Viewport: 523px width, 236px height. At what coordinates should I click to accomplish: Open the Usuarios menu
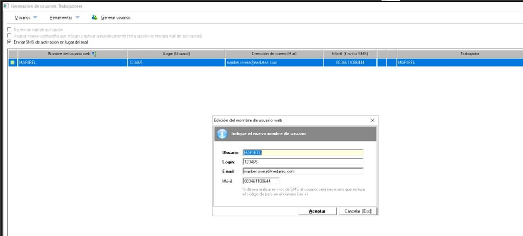22,17
